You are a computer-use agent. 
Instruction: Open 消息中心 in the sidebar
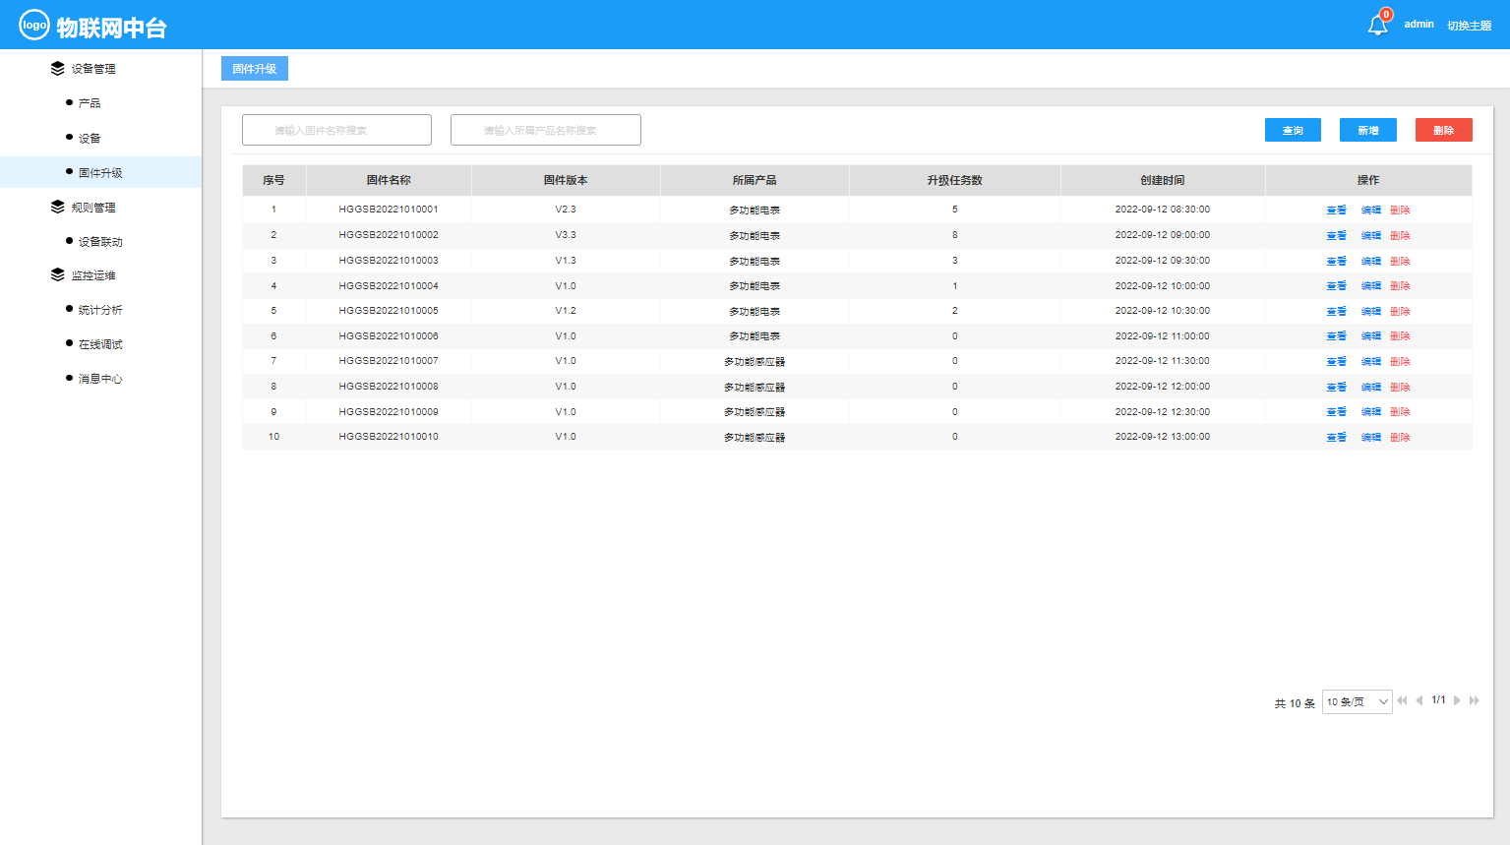[100, 379]
